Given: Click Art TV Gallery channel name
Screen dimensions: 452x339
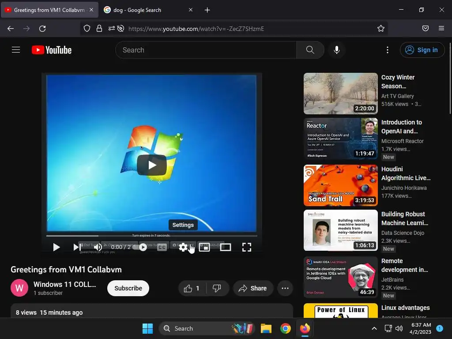Looking at the screenshot, I should tap(398, 96).
